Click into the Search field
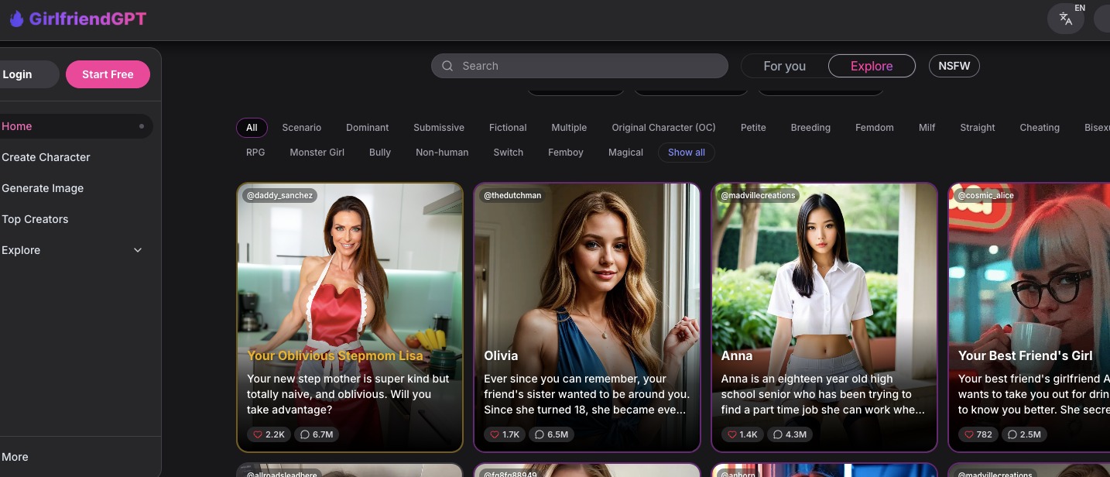 (x=580, y=66)
